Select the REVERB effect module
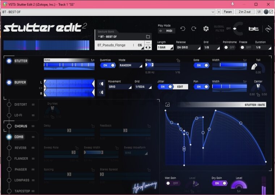Image resolution: width=275 pixels, height=195 pixels. (x=21, y=148)
